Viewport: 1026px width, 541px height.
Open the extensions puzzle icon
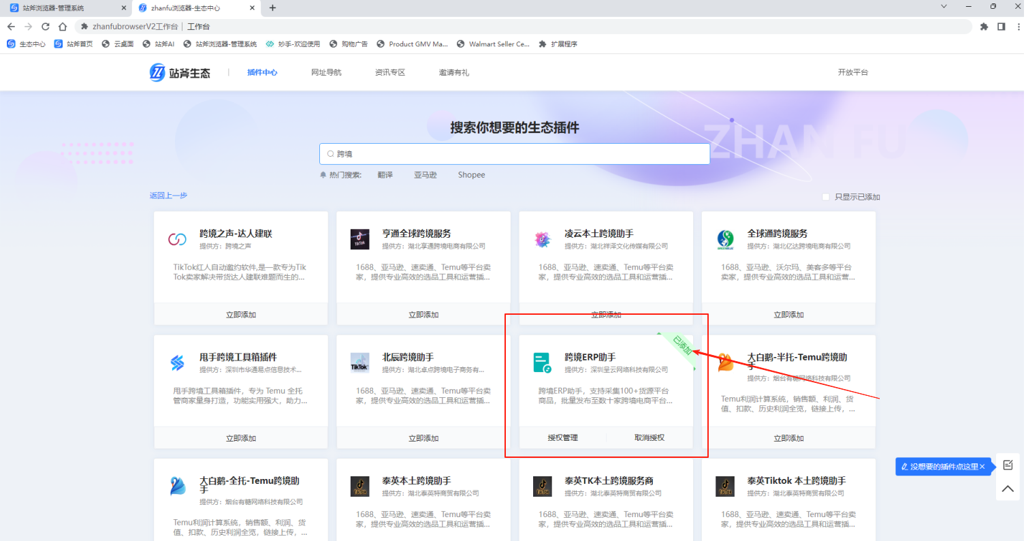(x=984, y=27)
